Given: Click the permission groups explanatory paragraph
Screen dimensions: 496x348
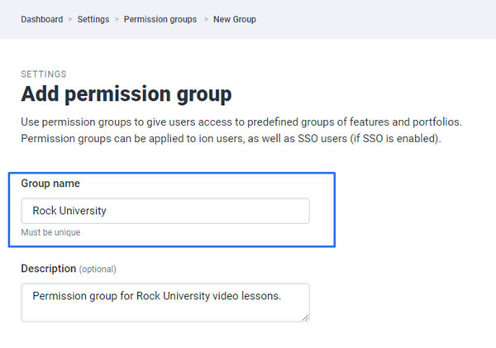Looking at the screenshot, I should [x=240, y=122].
